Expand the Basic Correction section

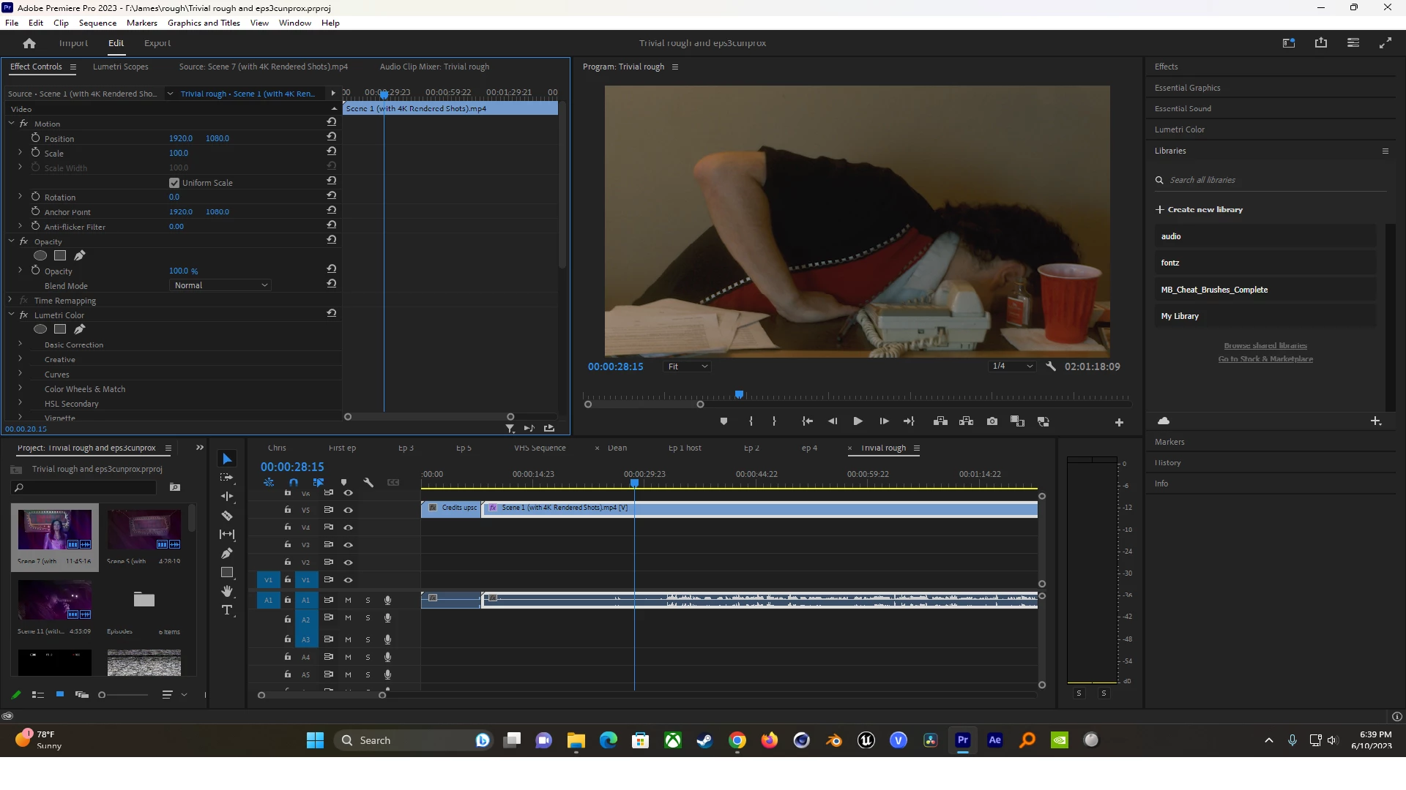pyautogui.click(x=20, y=345)
